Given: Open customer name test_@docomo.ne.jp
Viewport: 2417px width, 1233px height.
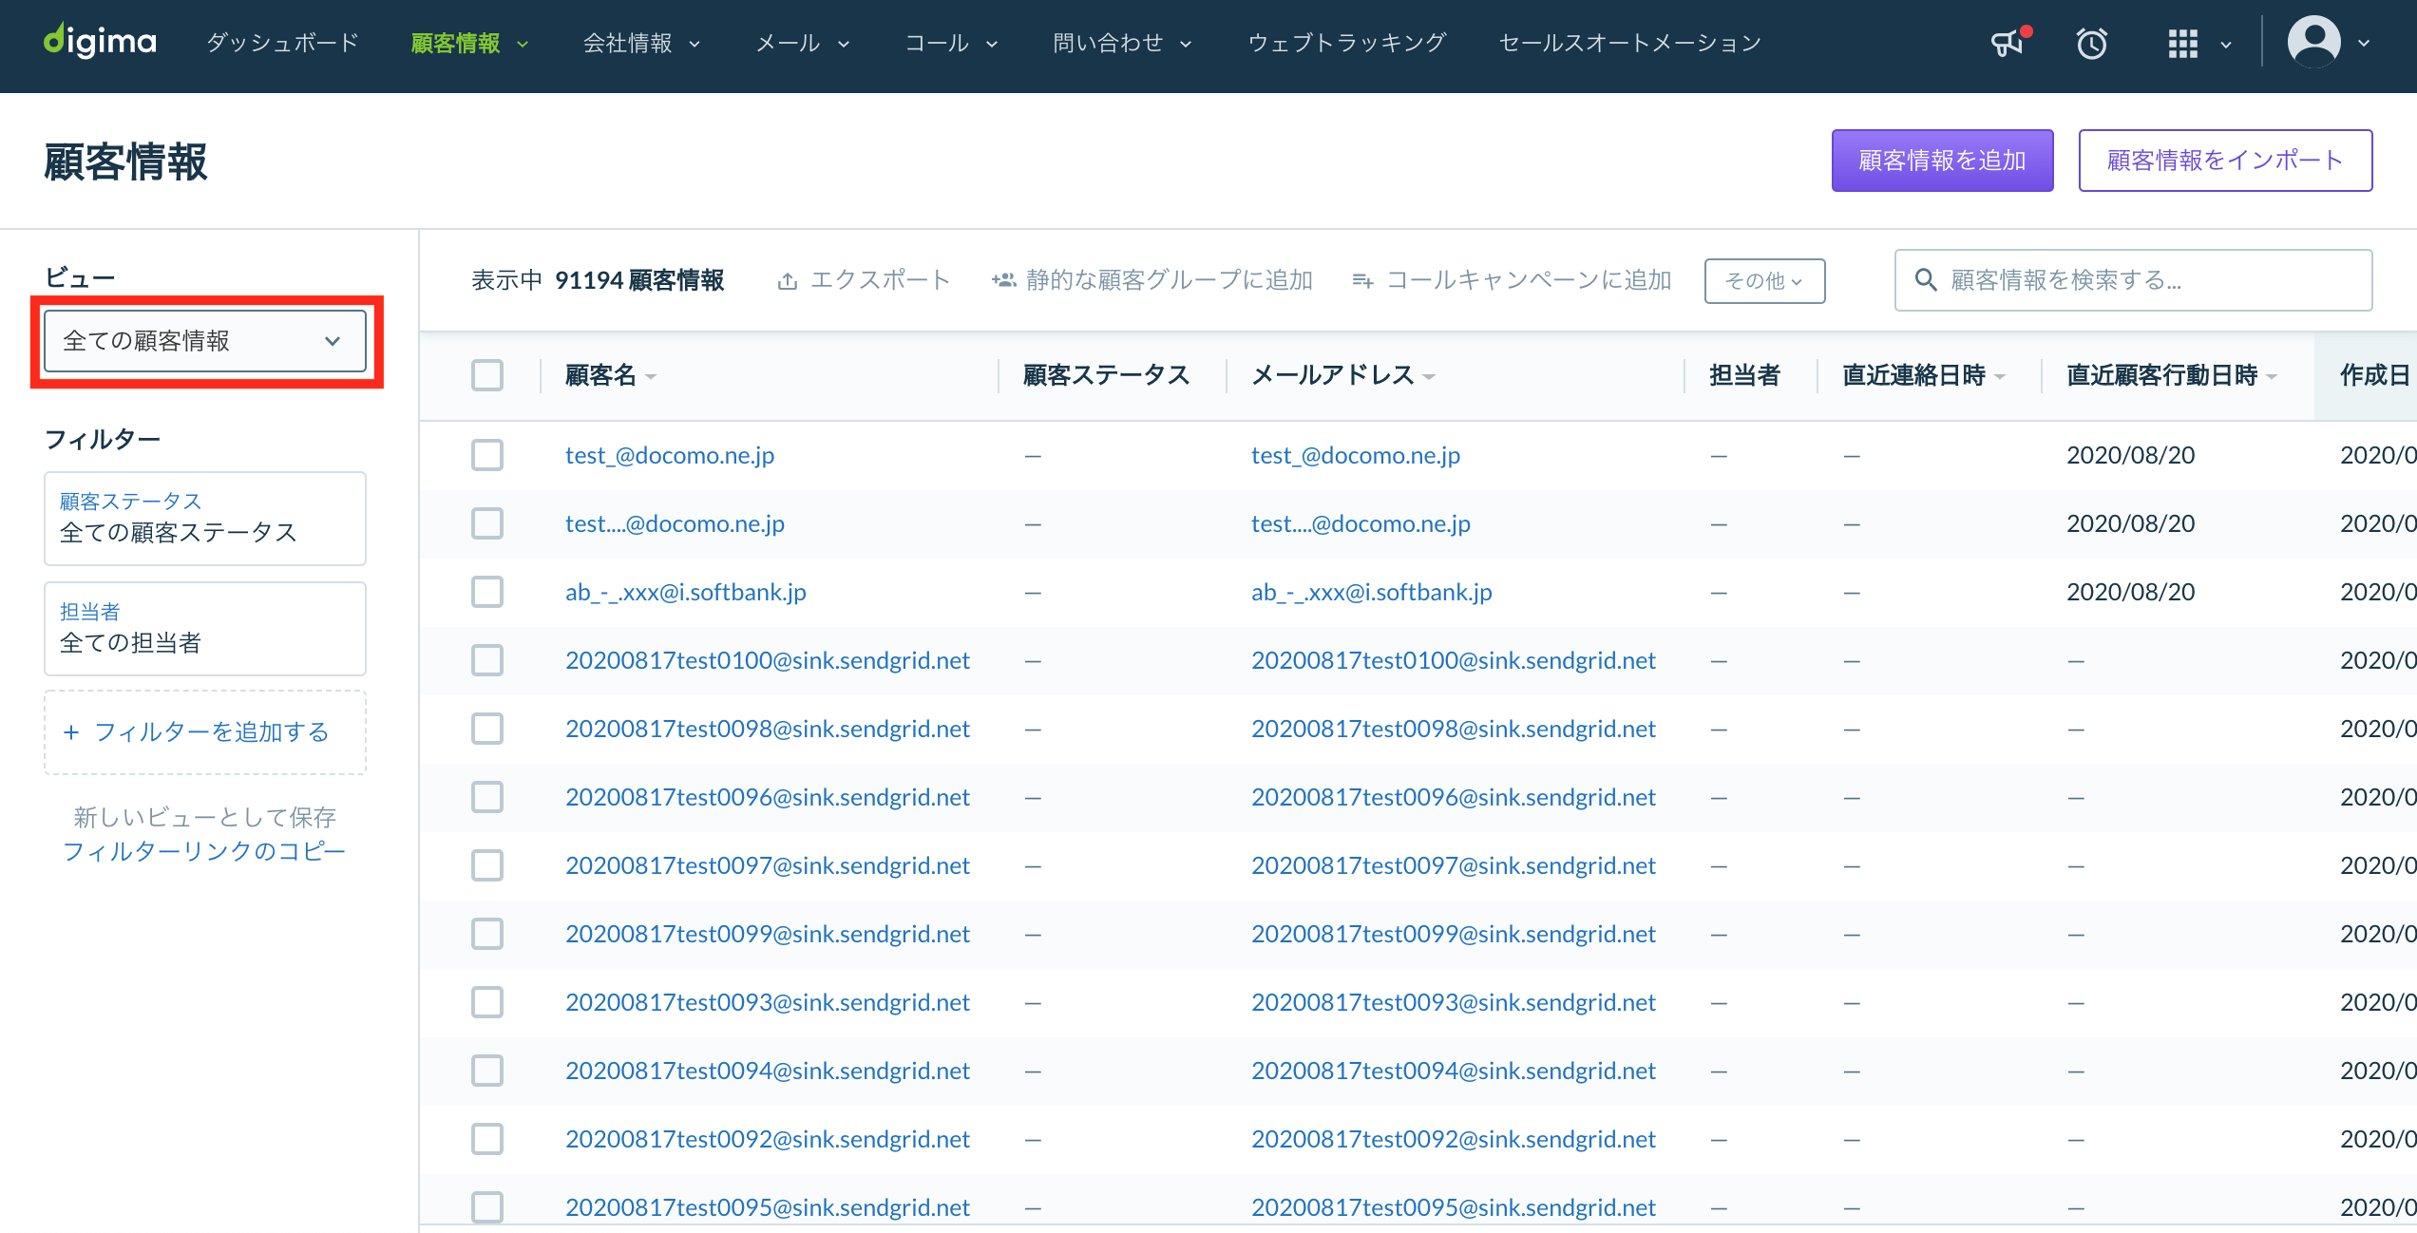Looking at the screenshot, I should pyautogui.click(x=670, y=455).
